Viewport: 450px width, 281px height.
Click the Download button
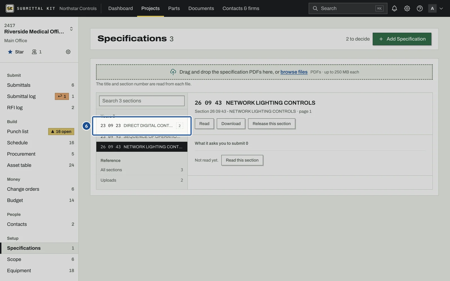[231, 124]
